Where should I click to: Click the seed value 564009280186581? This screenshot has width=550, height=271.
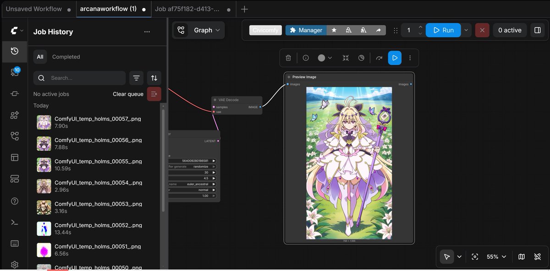coord(195,161)
